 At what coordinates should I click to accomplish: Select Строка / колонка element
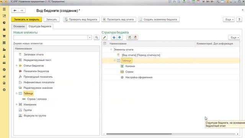point(37,99)
